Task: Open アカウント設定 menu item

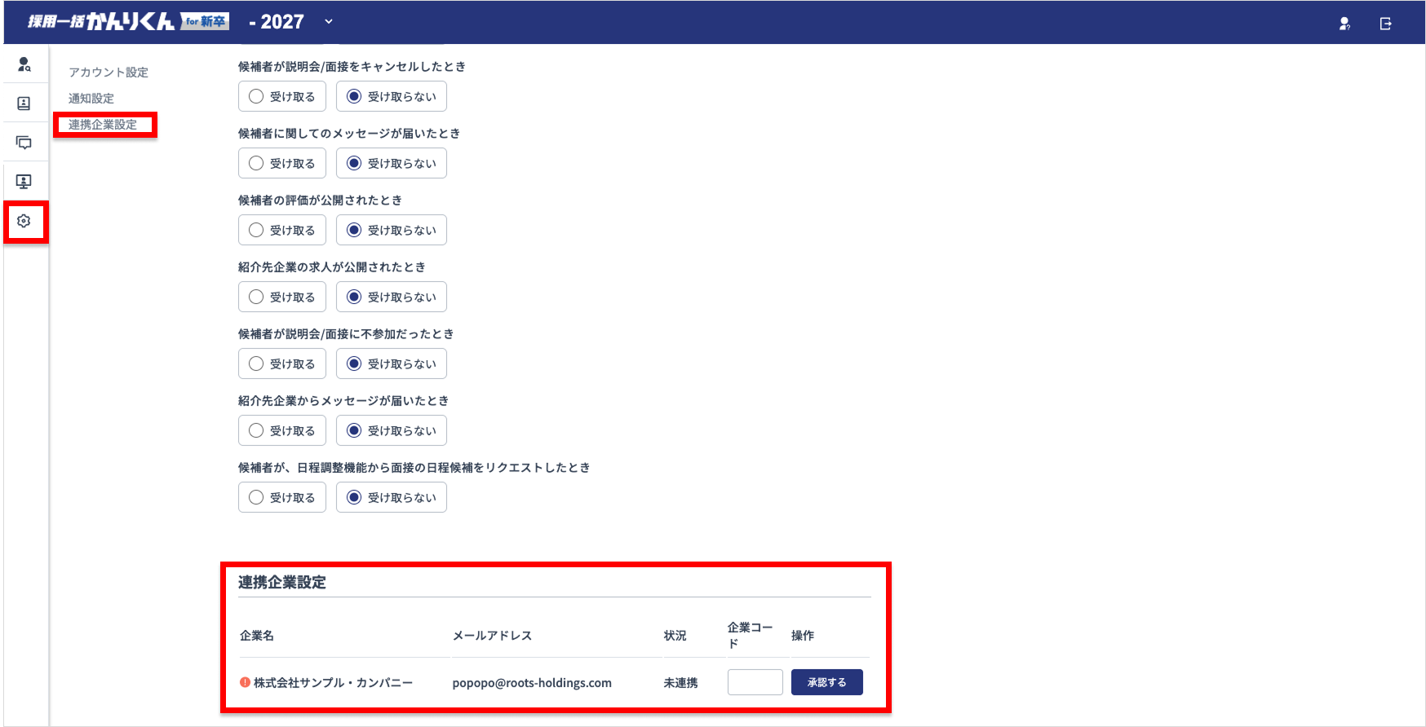Action: (108, 73)
